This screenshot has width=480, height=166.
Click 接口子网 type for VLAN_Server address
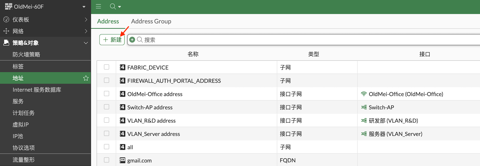[291, 134]
